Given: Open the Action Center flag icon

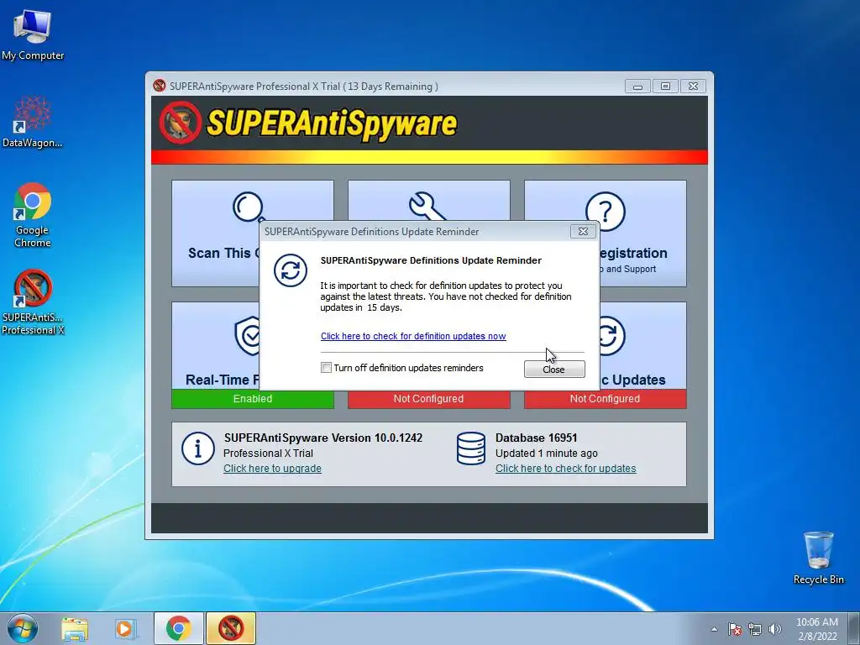Looking at the screenshot, I should (735, 629).
